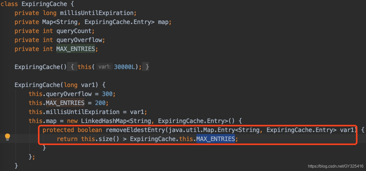Click the 30000L literal value
The image size is (366, 171).
[x=124, y=67]
